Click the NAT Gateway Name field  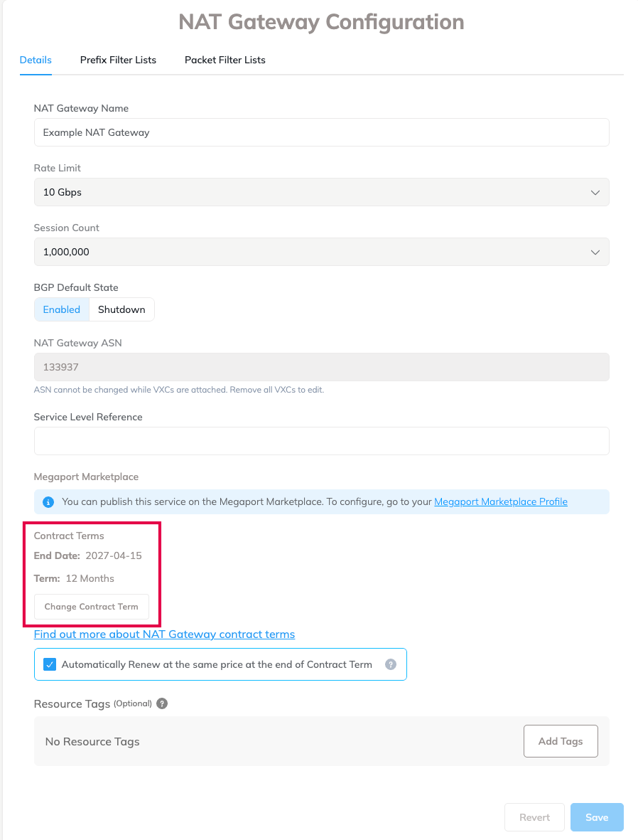(321, 132)
